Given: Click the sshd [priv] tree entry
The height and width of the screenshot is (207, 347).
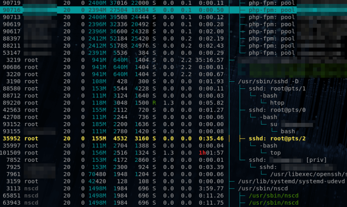Looking at the screenshot, I should [288, 160].
